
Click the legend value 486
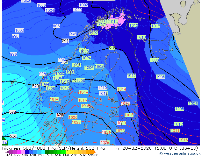(x=17, y=155)
